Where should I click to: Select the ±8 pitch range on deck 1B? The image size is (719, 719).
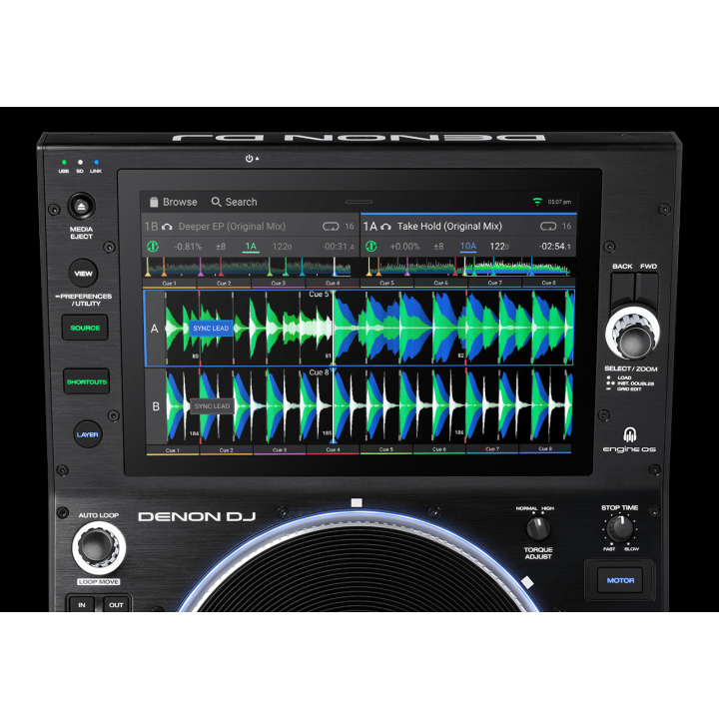[x=221, y=247]
